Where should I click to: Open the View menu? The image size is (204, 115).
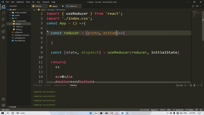pos(28,2)
